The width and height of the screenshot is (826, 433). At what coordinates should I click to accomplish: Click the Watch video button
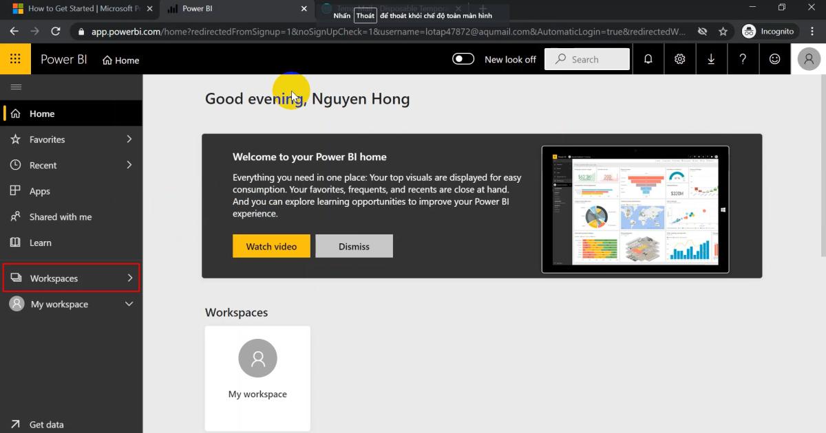coord(271,245)
